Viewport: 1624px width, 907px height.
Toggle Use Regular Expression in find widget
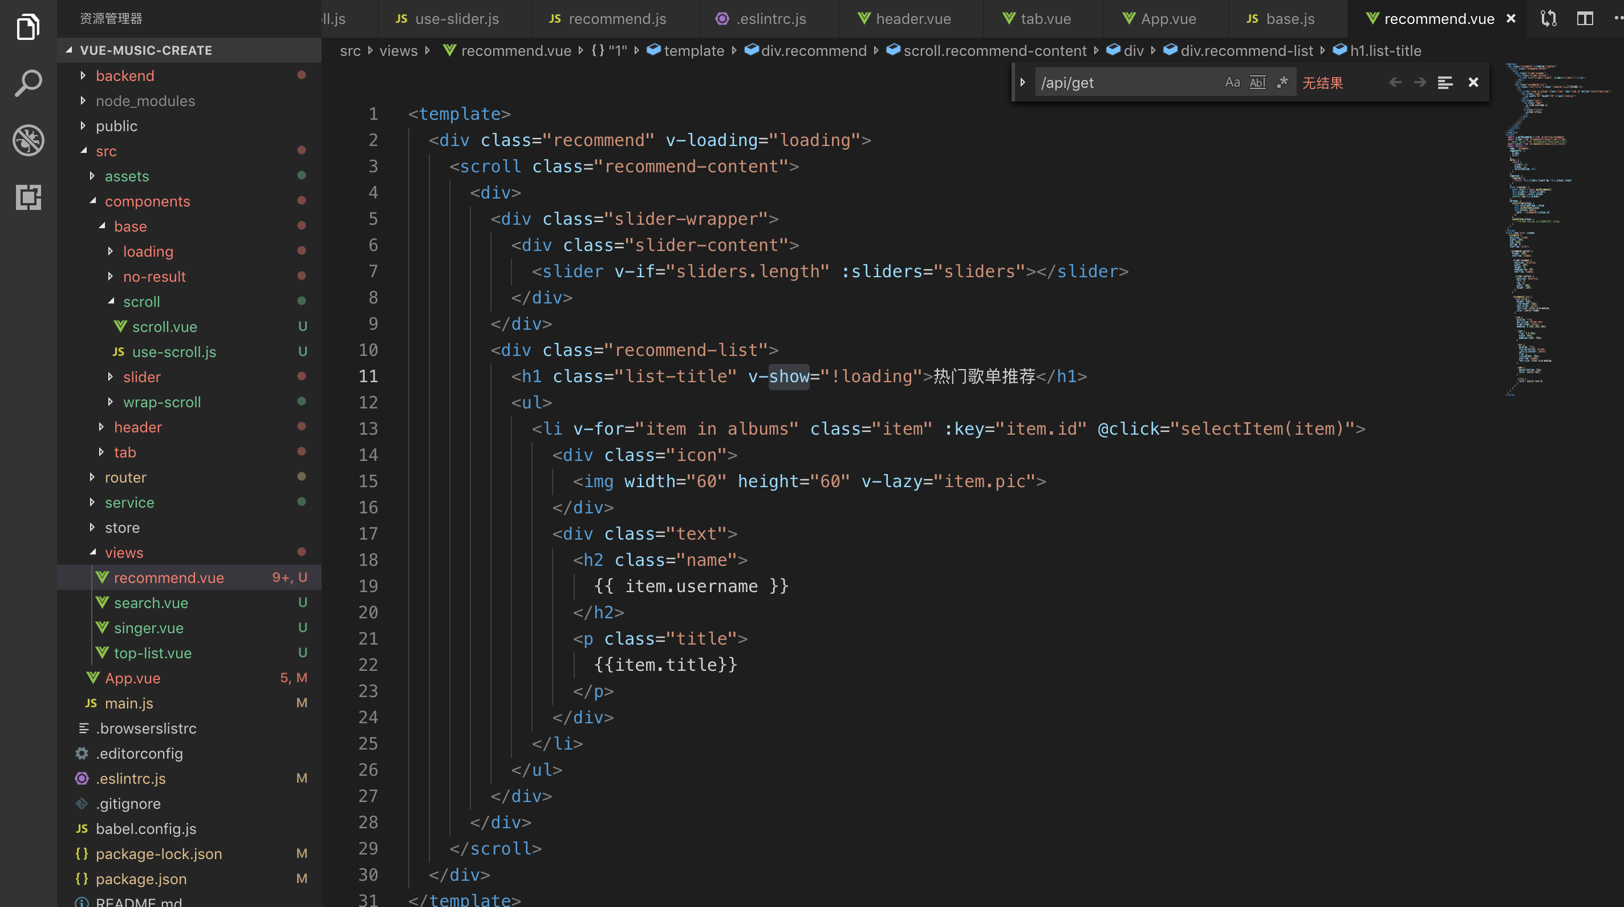pyautogui.click(x=1282, y=83)
